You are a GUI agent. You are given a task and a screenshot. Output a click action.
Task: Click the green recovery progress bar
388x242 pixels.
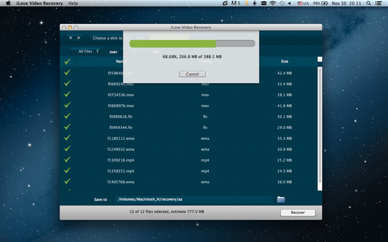coord(192,44)
